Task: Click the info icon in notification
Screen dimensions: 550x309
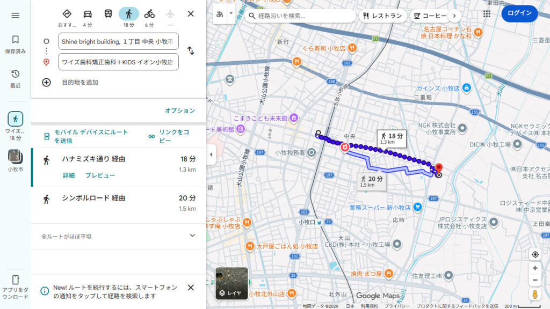Action: (45, 291)
